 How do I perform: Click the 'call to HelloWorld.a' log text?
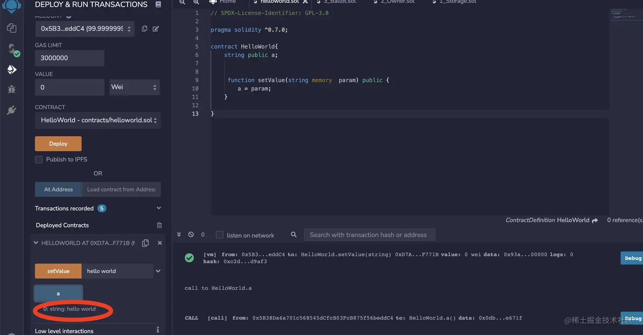tap(218, 288)
